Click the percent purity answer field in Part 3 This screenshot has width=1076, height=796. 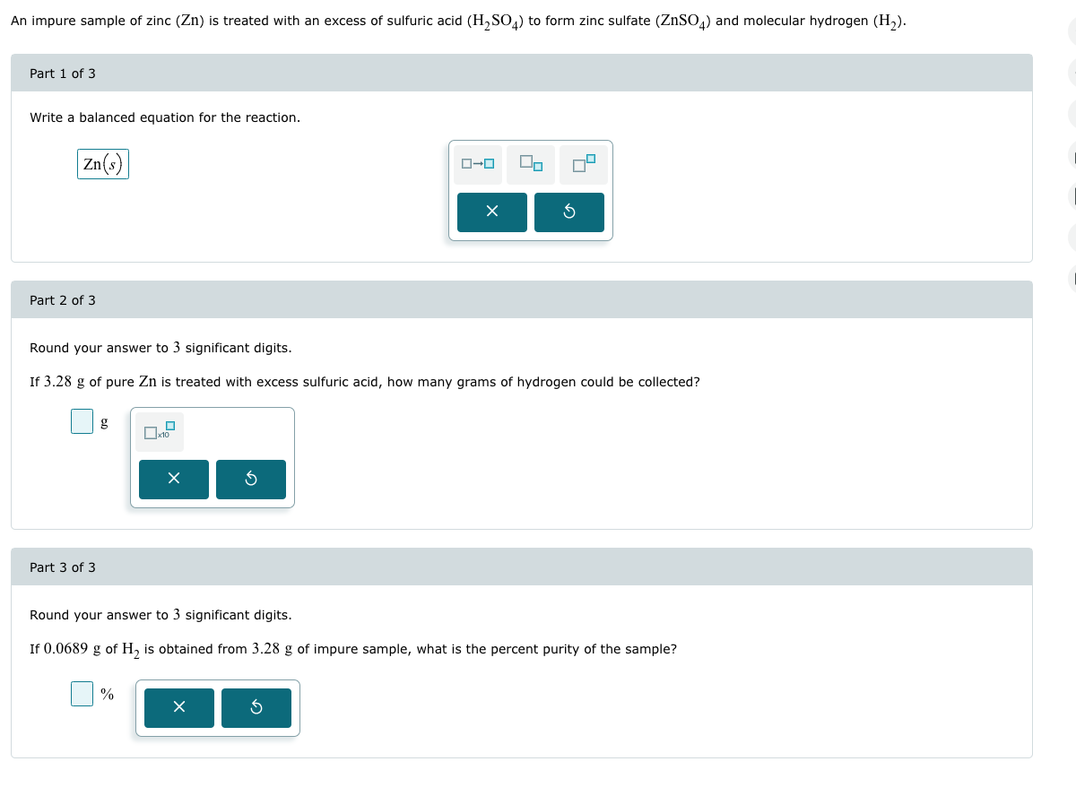(82, 692)
